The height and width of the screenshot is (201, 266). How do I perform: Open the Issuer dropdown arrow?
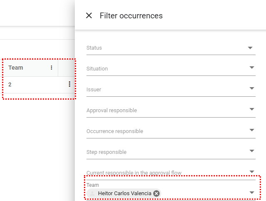(252, 88)
